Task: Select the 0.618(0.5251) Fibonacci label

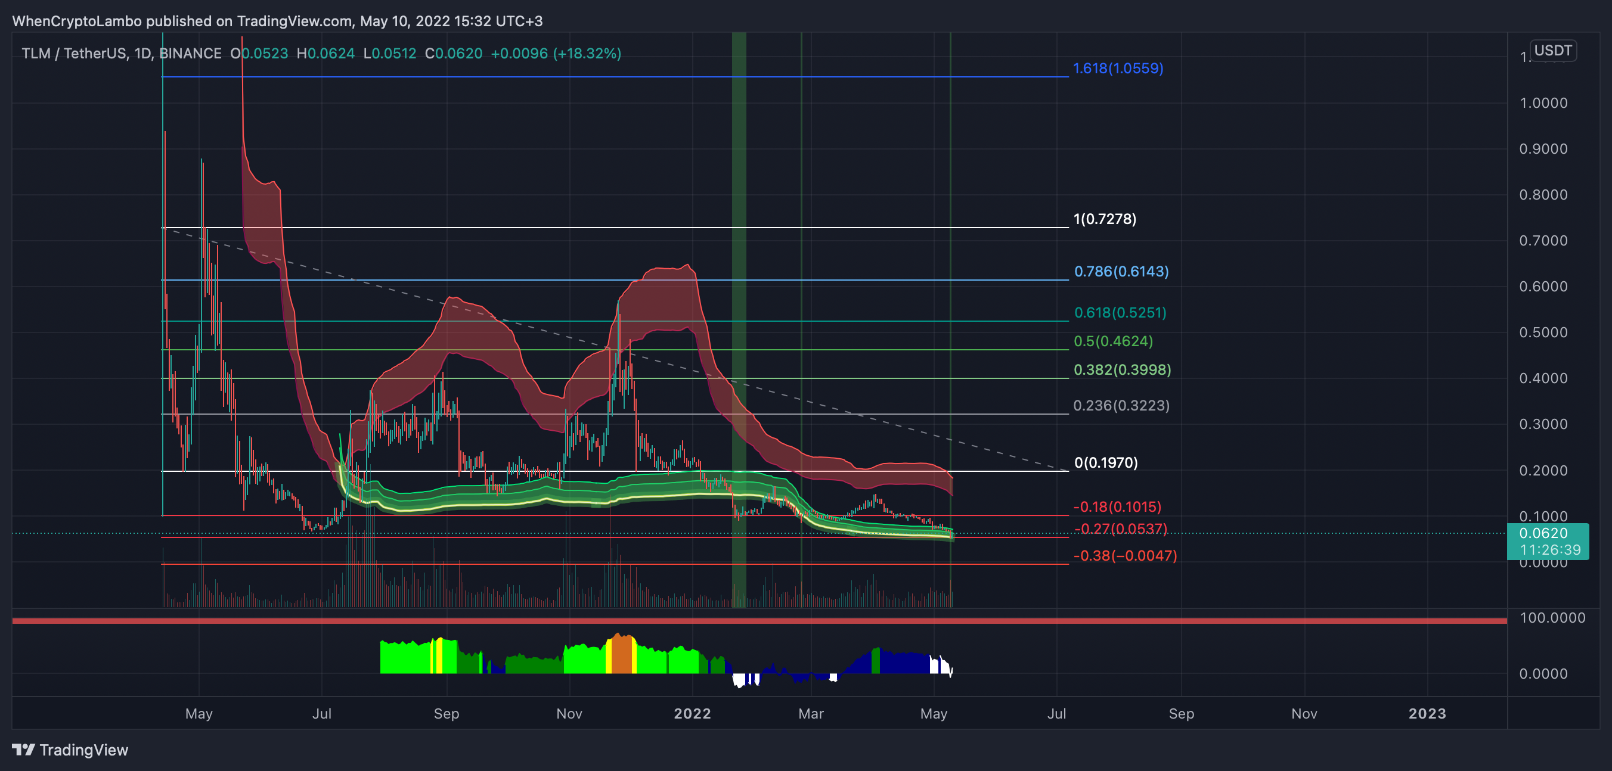Action: pyautogui.click(x=1120, y=313)
